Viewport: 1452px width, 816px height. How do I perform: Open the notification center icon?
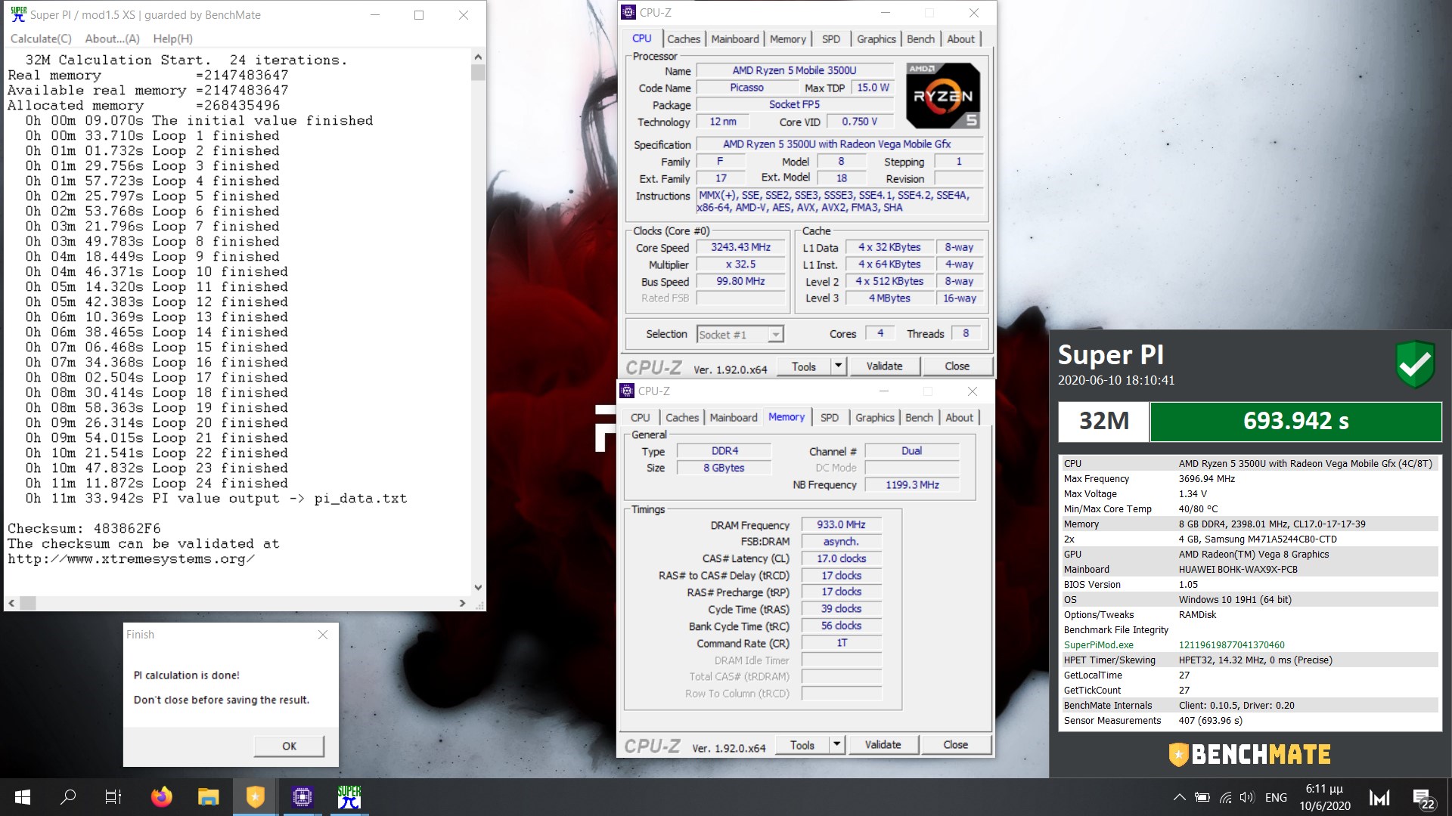pos(1425,799)
